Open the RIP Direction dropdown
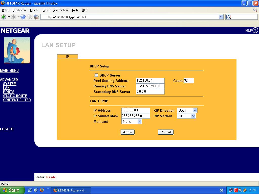The image size is (259, 194). 187,110
